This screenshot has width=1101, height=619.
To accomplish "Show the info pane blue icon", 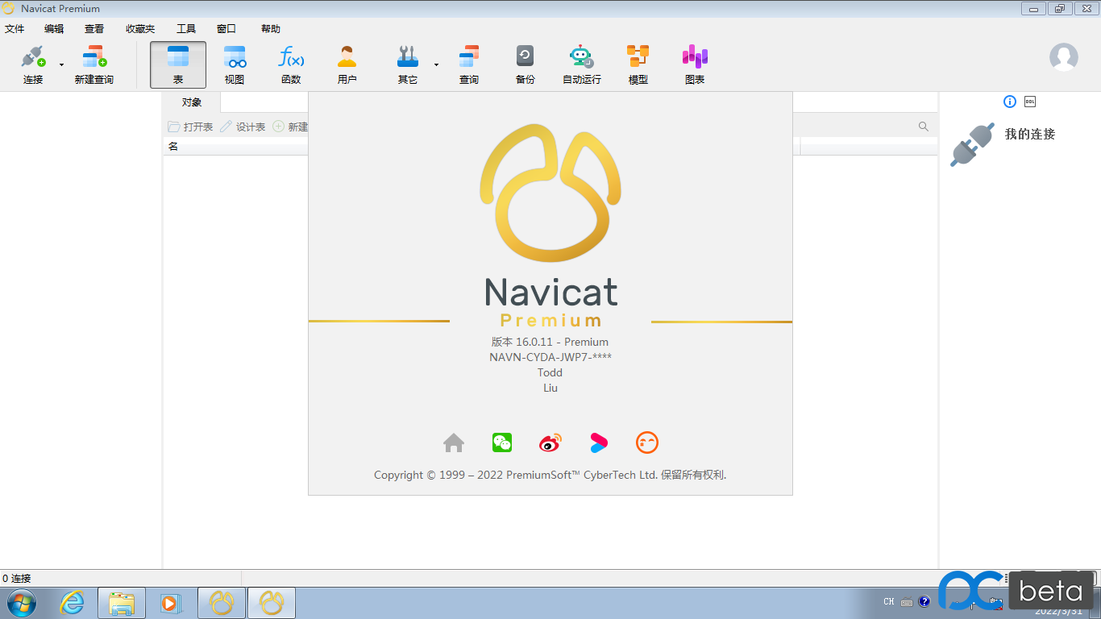I will pyautogui.click(x=1010, y=102).
